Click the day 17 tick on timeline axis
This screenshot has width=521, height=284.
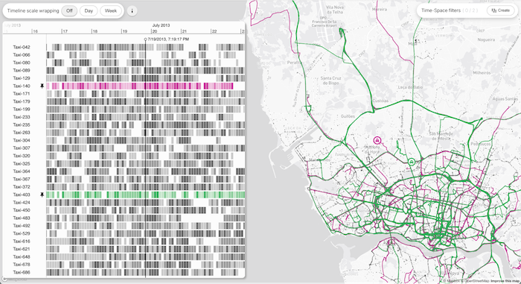[x=65, y=31]
